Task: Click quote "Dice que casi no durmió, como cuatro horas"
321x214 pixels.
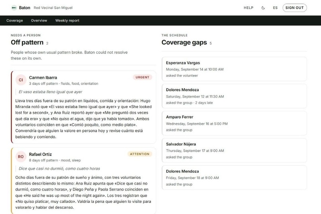Action: 59,169
